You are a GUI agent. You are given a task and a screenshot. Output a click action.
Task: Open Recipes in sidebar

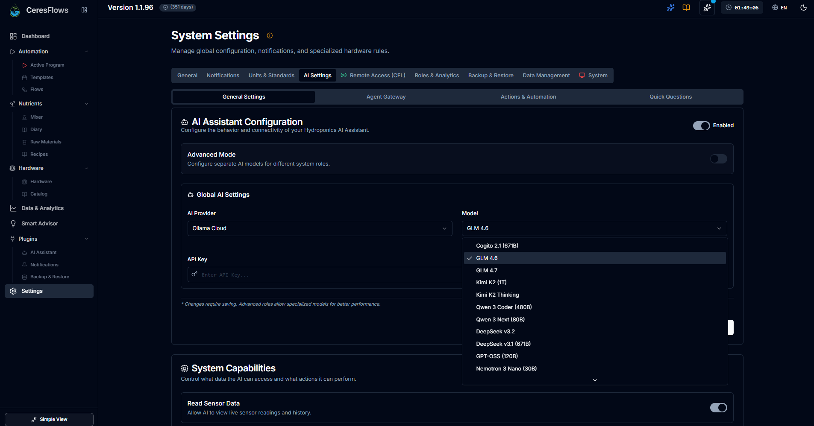point(39,155)
